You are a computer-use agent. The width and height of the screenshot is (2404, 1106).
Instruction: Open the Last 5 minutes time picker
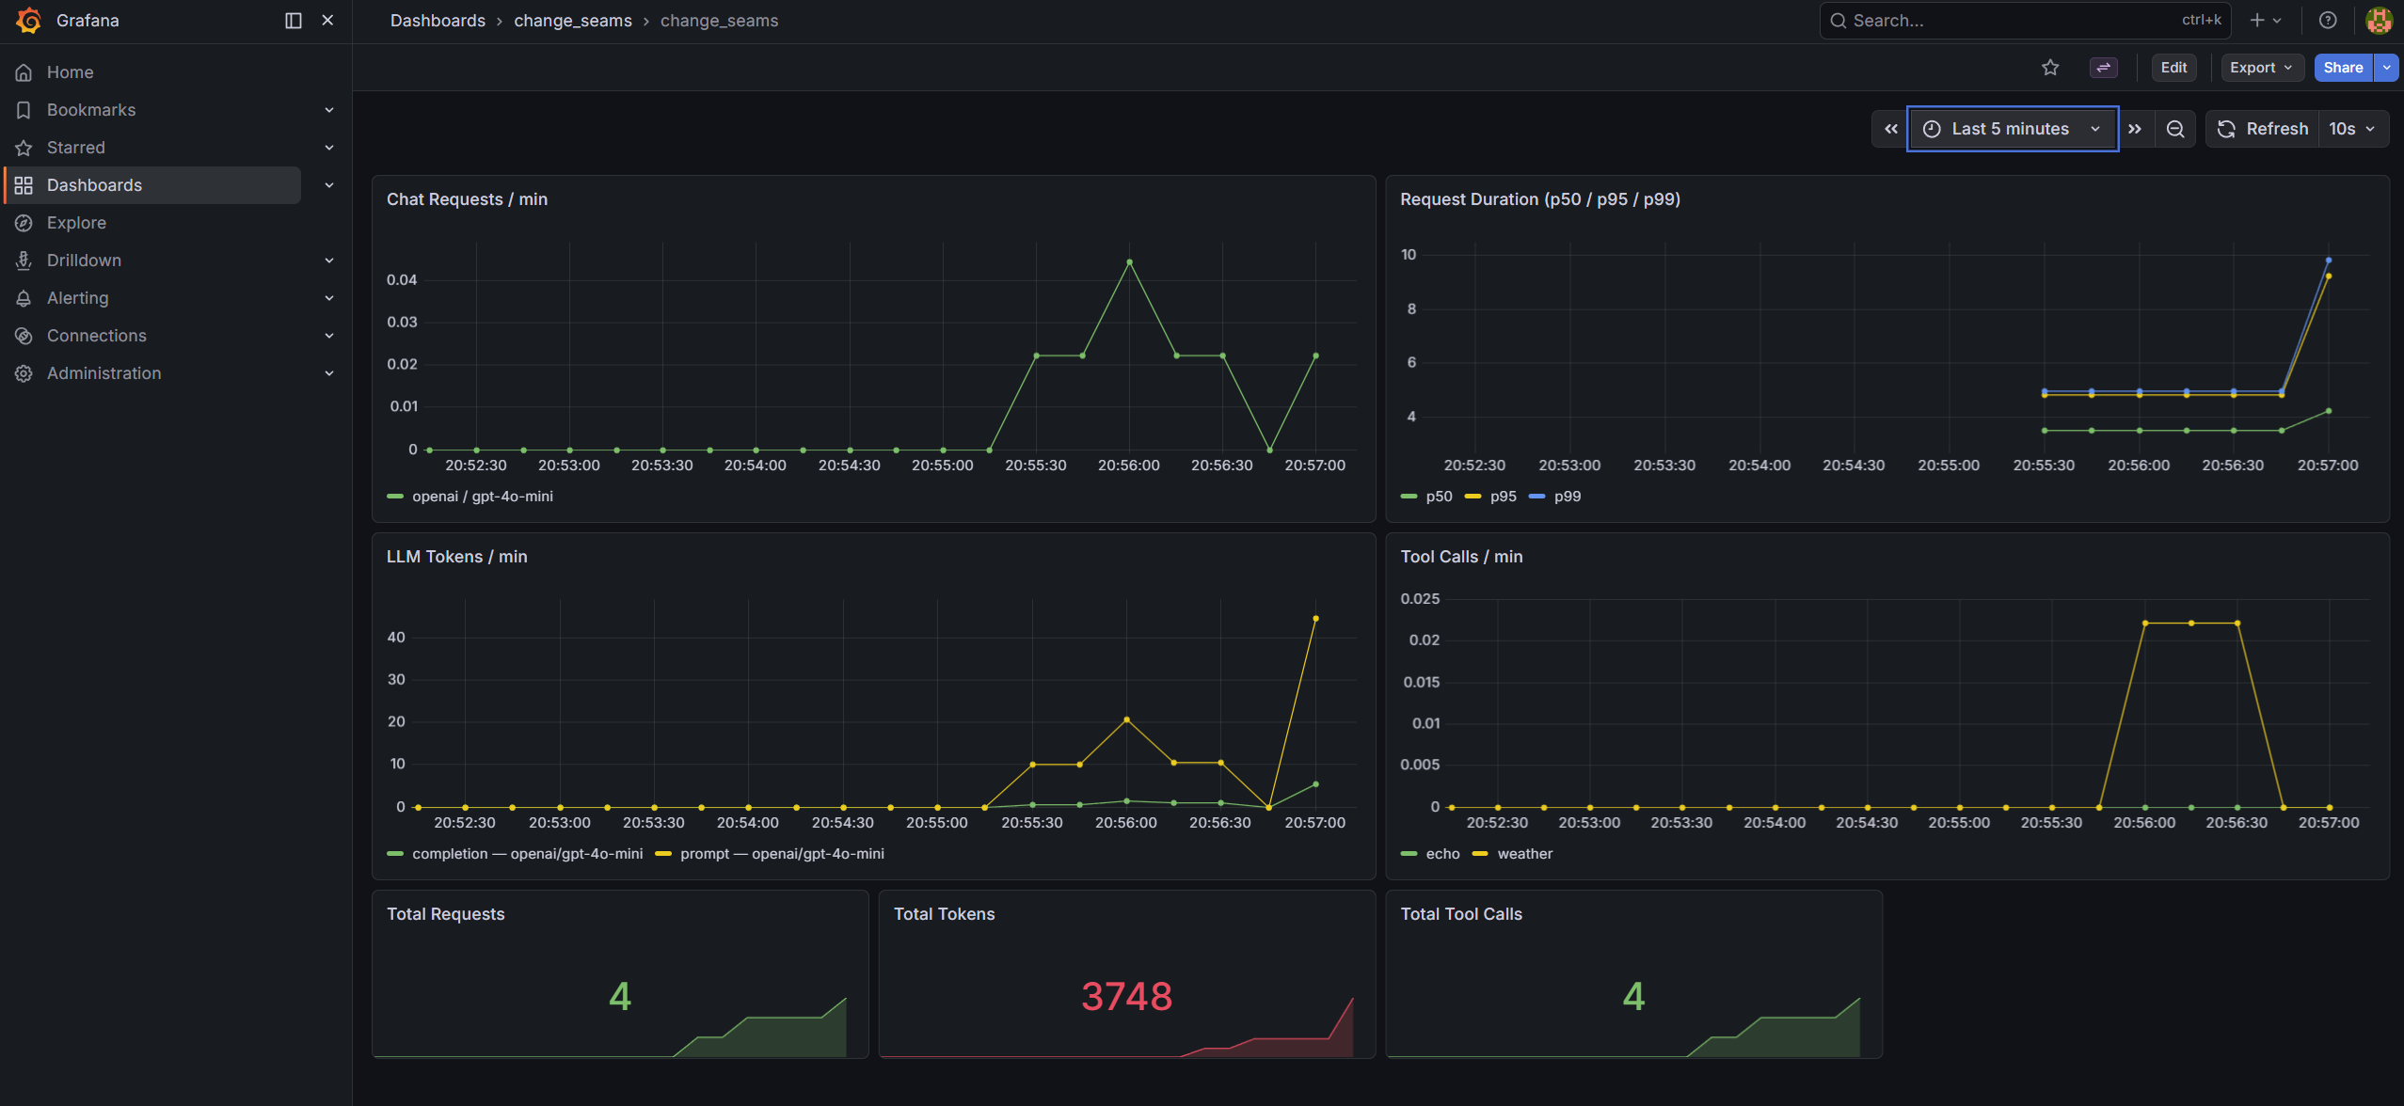[2011, 129]
